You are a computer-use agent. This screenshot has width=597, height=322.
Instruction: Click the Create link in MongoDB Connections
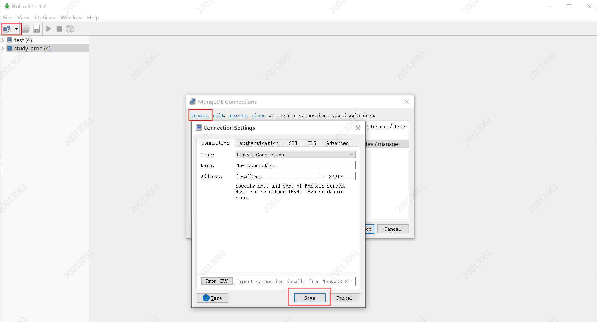(199, 115)
